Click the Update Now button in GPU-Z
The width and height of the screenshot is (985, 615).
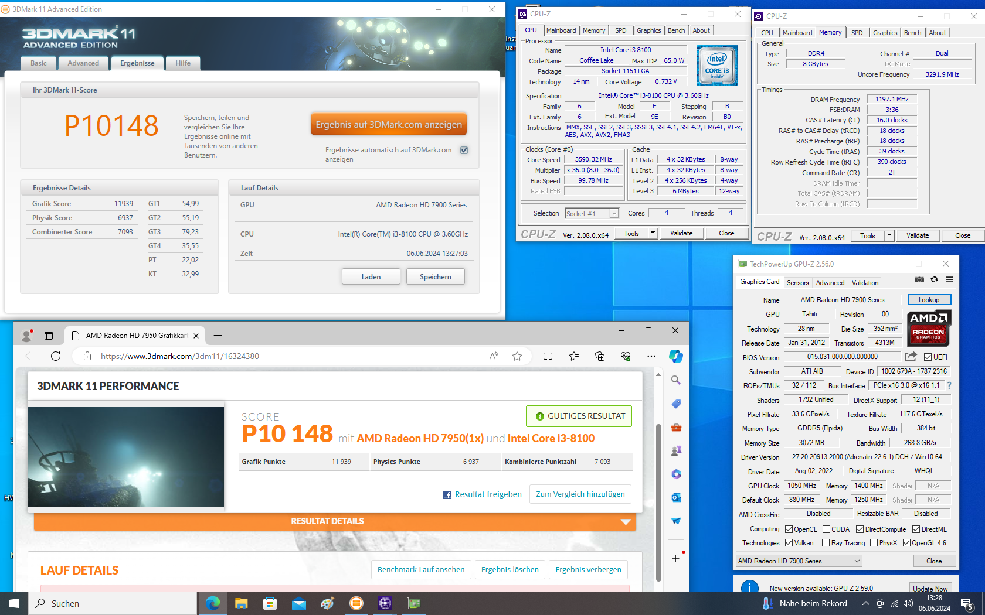coord(930,589)
